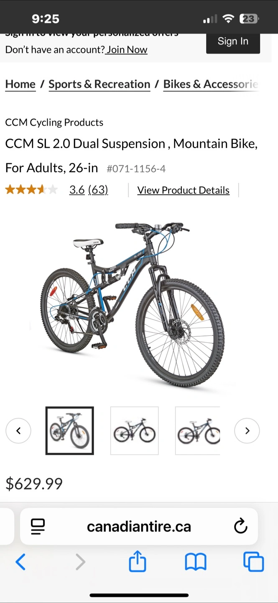Tap the canadiantire.ca address field
278x603 pixels.
tap(139, 526)
